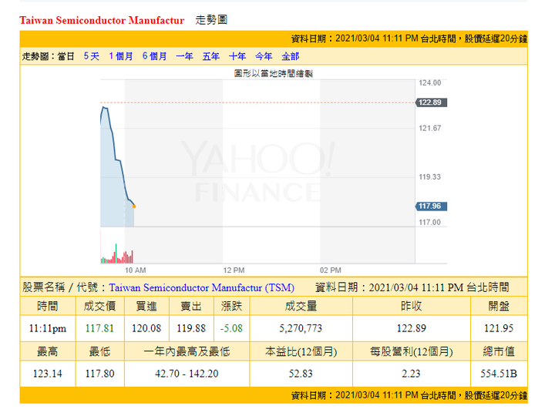Select the 5,270,773 volume value
The width and height of the screenshot is (555, 413).
point(301,328)
